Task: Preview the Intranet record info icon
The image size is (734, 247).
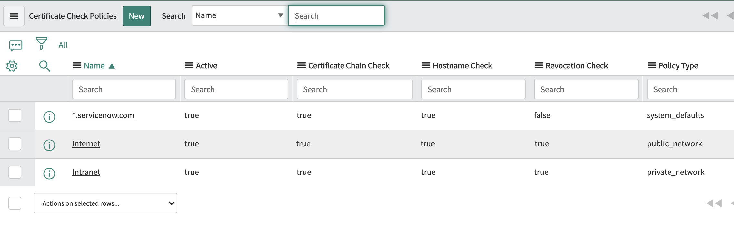Action: [49, 173]
